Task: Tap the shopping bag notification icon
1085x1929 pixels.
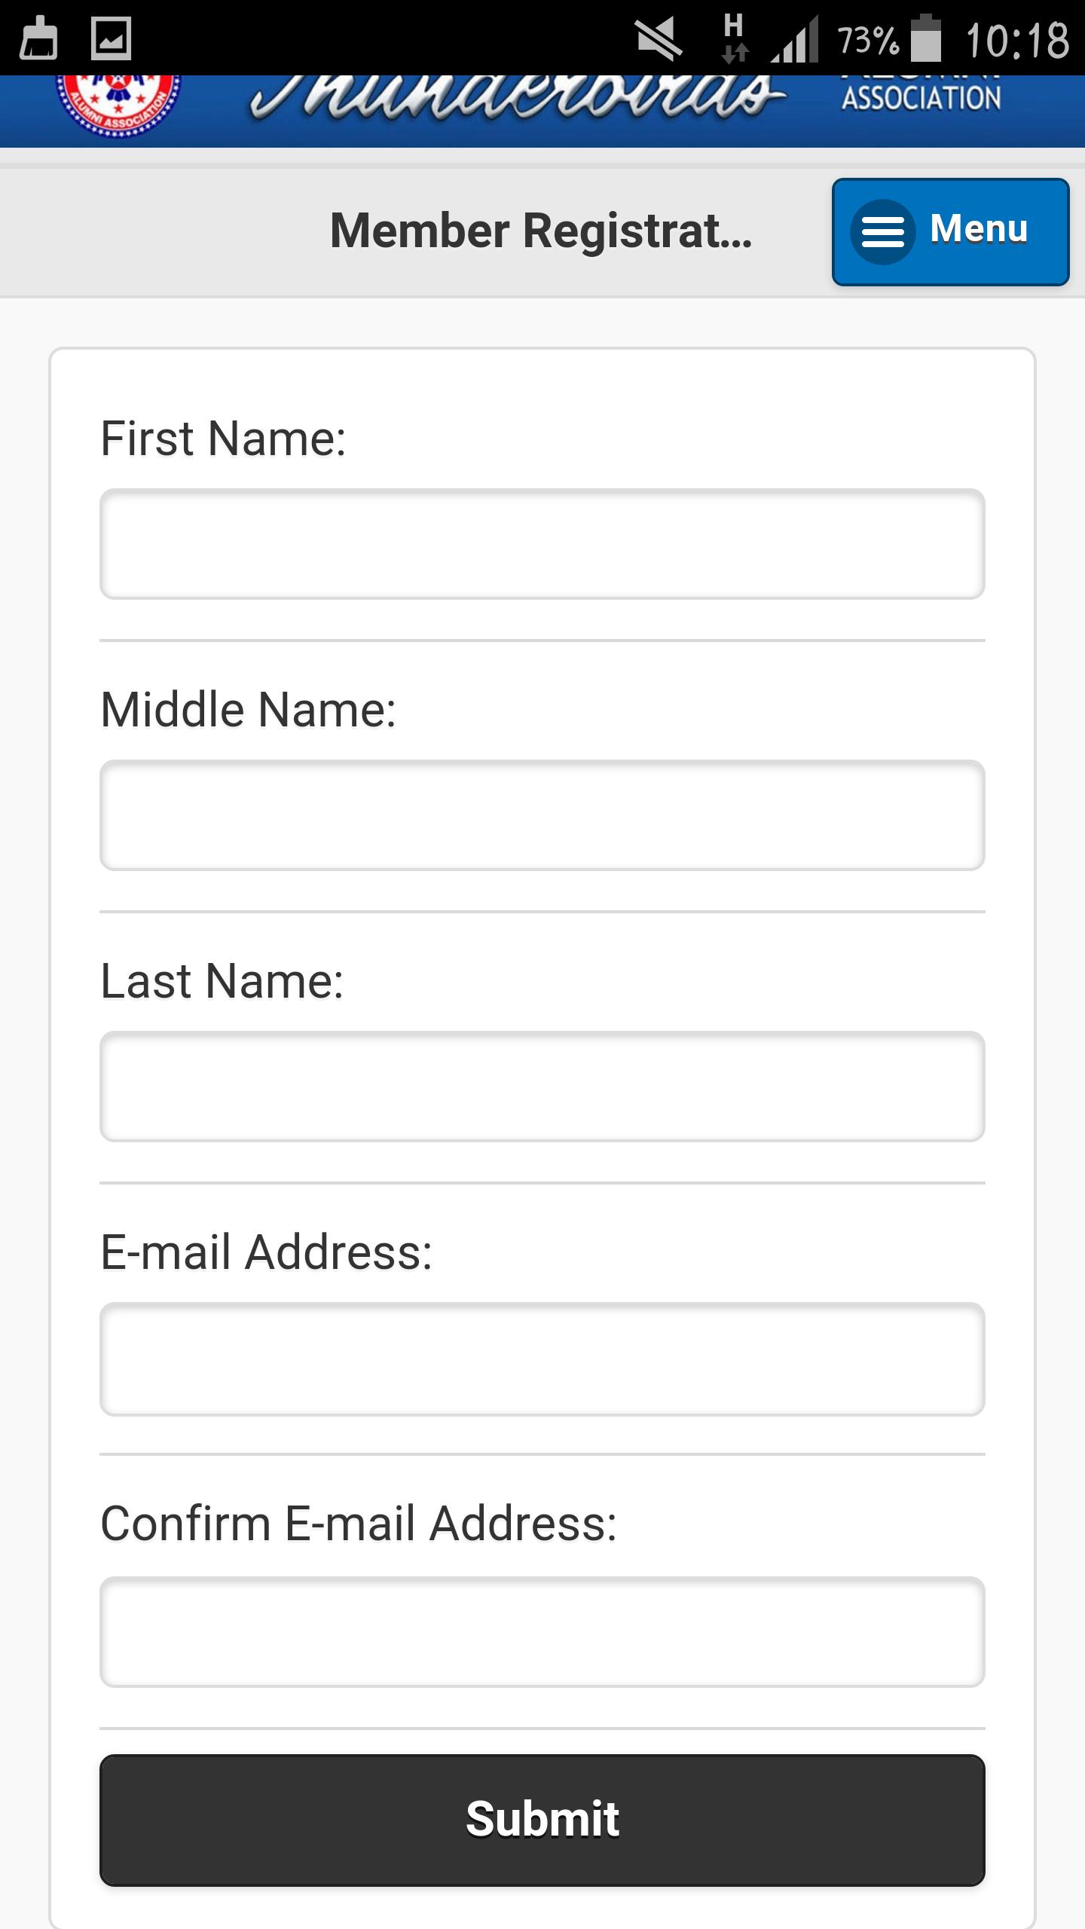Action: click(38, 38)
